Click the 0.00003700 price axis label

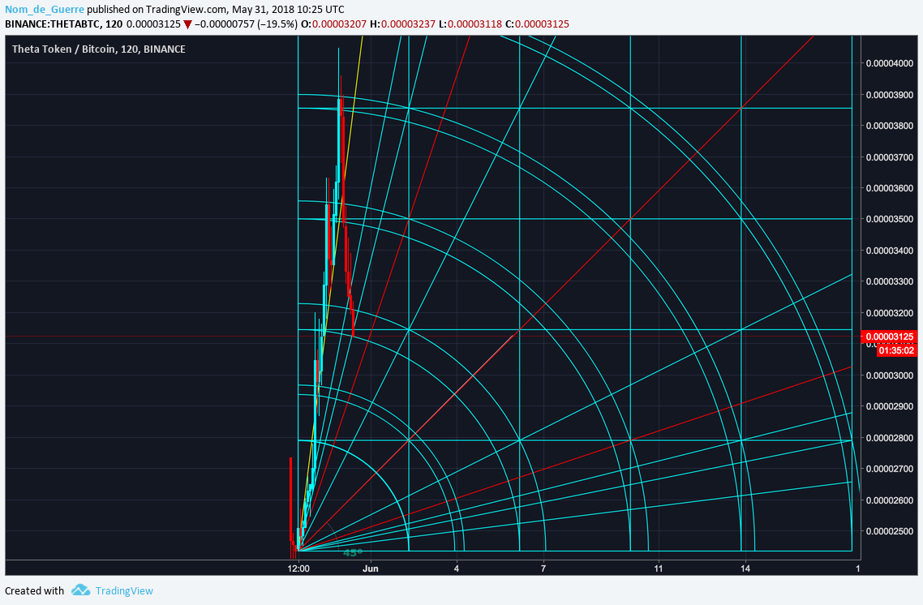890,157
